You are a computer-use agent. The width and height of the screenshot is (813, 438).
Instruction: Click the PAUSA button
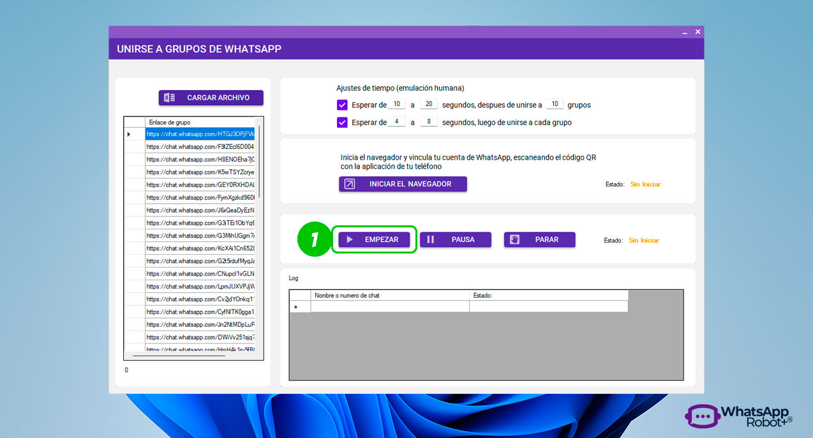[x=456, y=239]
